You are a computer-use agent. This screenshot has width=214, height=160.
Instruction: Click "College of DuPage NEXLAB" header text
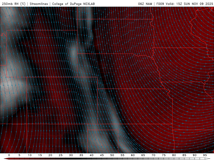73,4
